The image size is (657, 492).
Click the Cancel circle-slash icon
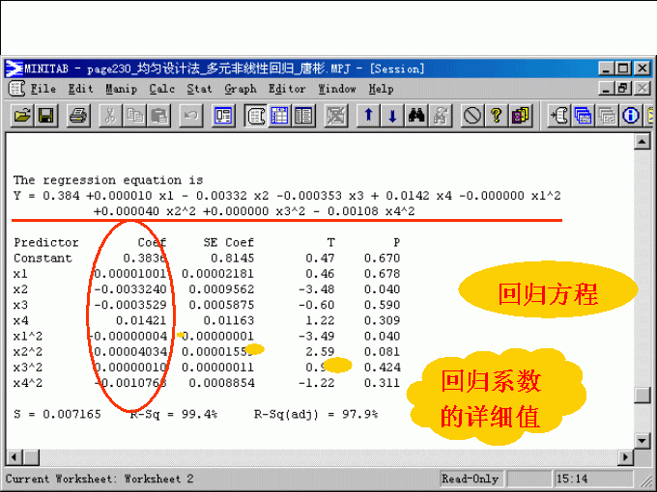472,116
